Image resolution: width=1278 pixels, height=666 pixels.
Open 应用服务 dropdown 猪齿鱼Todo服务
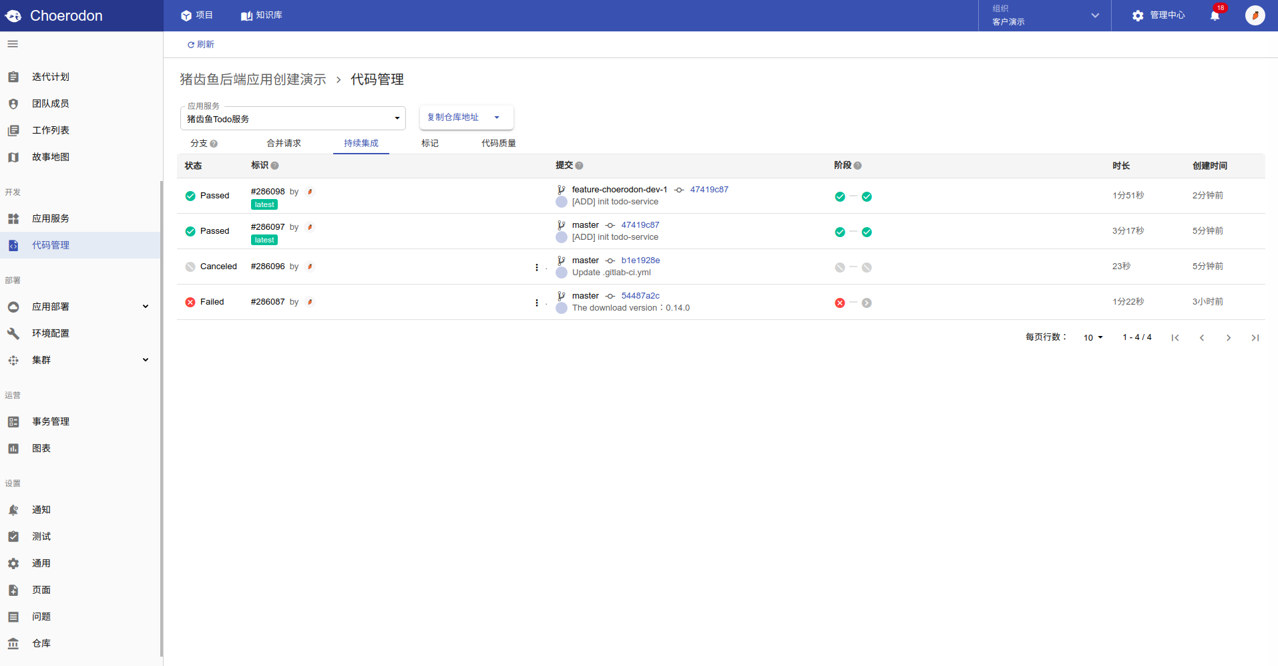(x=292, y=118)
